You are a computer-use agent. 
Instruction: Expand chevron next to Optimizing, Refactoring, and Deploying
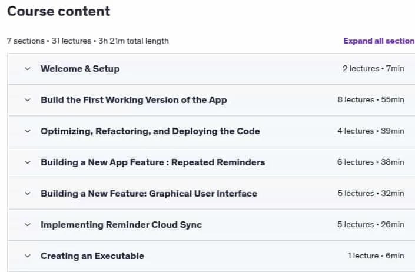tap(28, 131)
